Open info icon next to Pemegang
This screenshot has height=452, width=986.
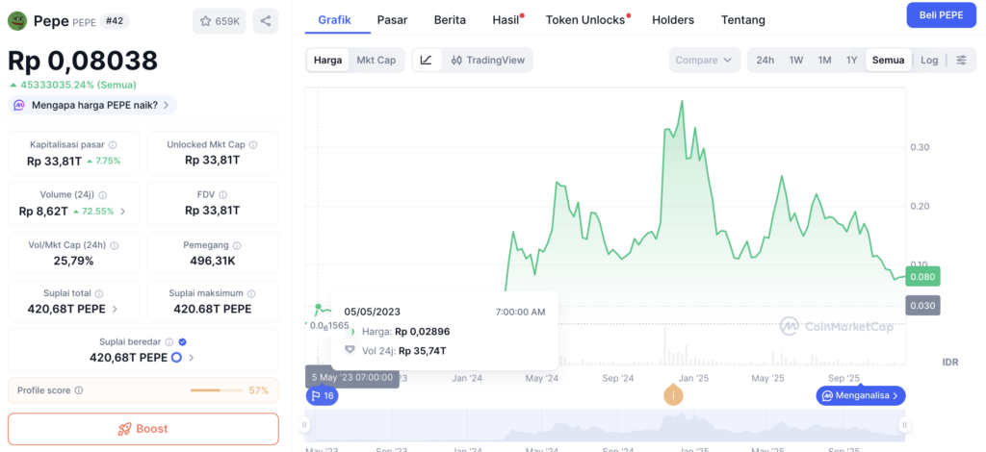click(237, 245)
